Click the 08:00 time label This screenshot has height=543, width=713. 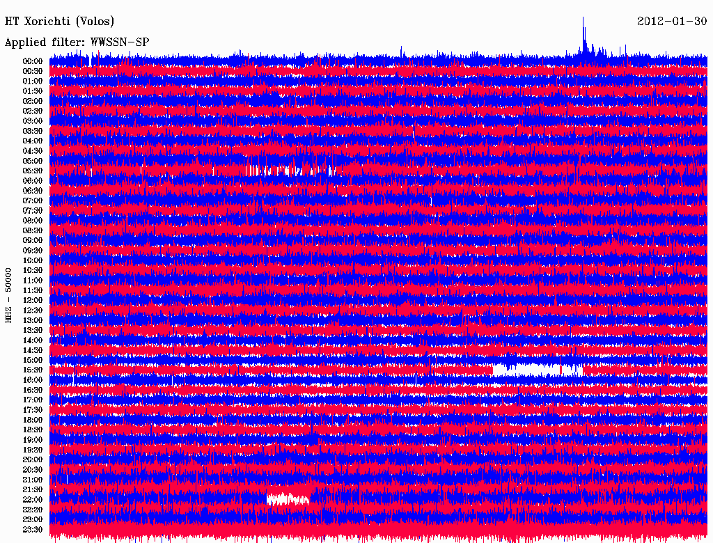33,221
